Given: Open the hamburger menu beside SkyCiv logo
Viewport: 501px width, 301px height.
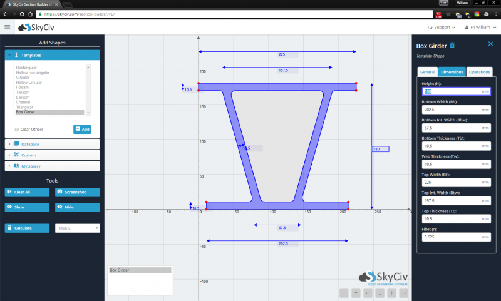Looking at the screenshot, I should pyautogui.click(x=8, y=27).
